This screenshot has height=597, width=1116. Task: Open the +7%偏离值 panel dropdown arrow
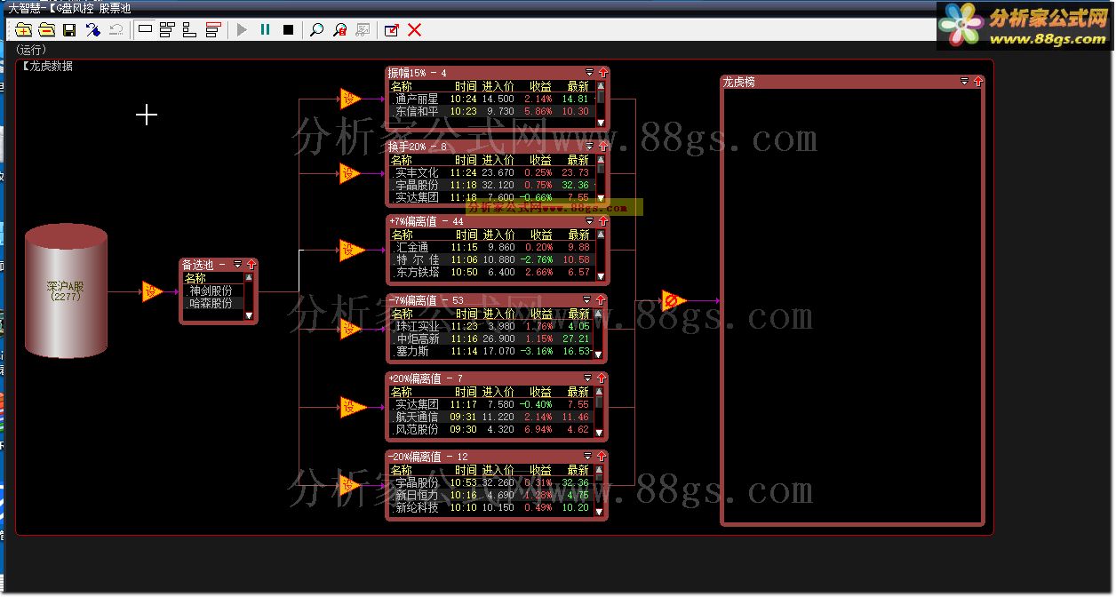[x=589, y=221]
